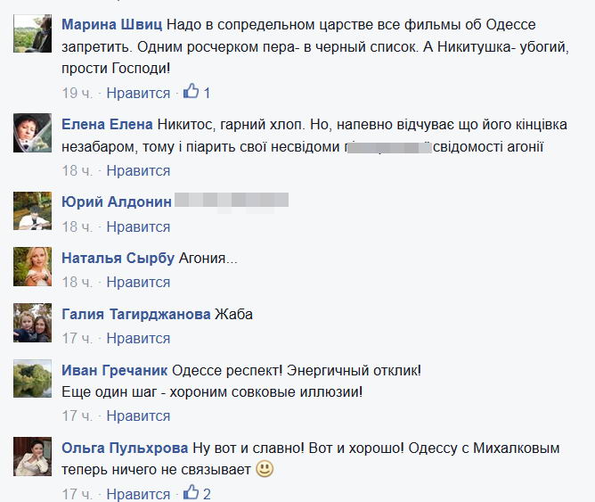This screenshot has width=595, height=502.
Task: Open Наталья Сырбу avatar thumbnail
Action: click(32, 267)
